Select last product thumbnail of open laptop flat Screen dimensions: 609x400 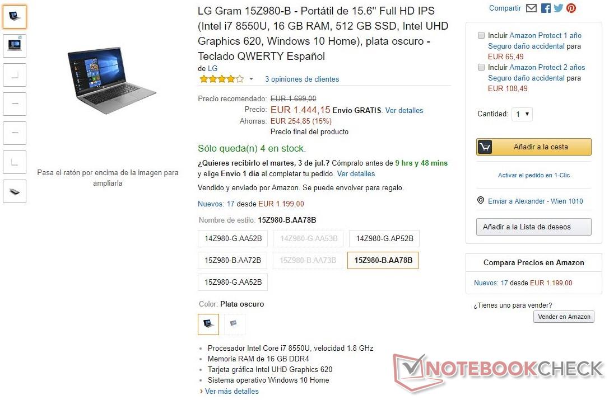[15, 191]
